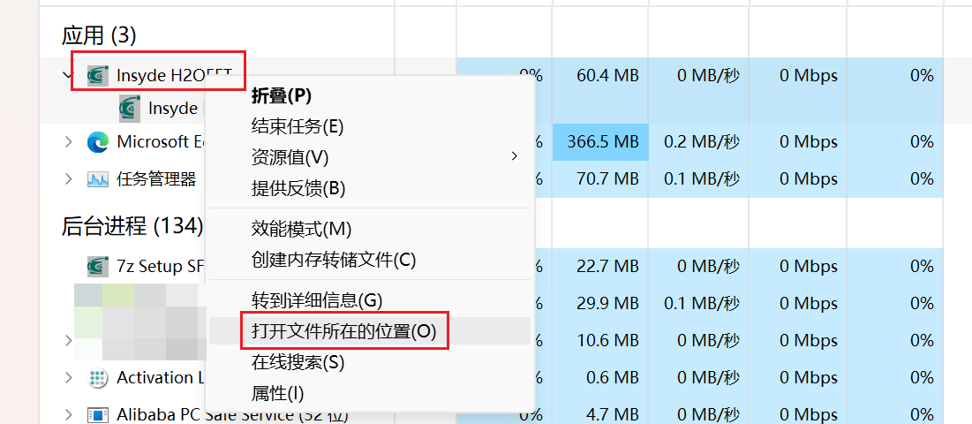
Task: Click 任务管理器 row 0.1 MB/秒 disk cell
Action: pyautogui.click(x=698, y=179)
